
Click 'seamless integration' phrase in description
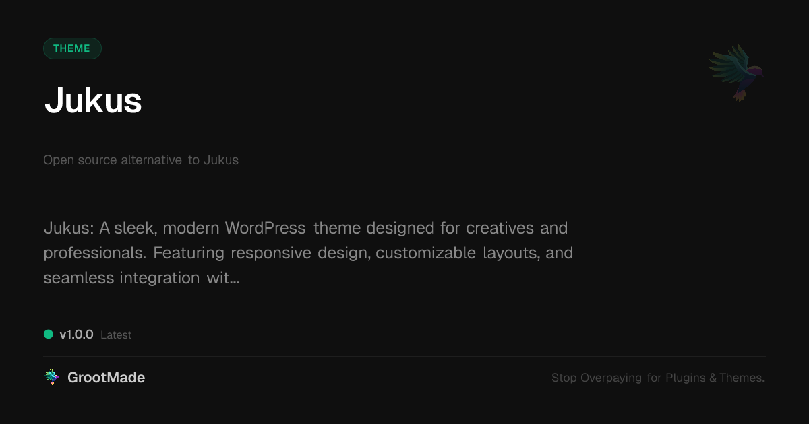[x=121, y=278]
